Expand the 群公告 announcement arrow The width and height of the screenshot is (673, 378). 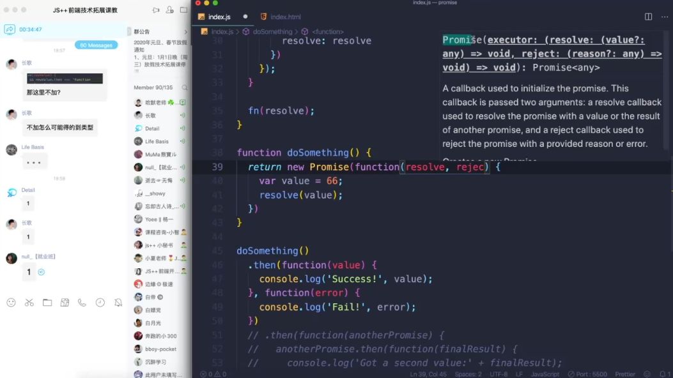pos(186,32)
